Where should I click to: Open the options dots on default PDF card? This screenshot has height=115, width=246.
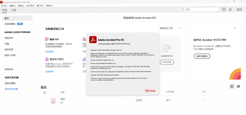pos(235,28)
